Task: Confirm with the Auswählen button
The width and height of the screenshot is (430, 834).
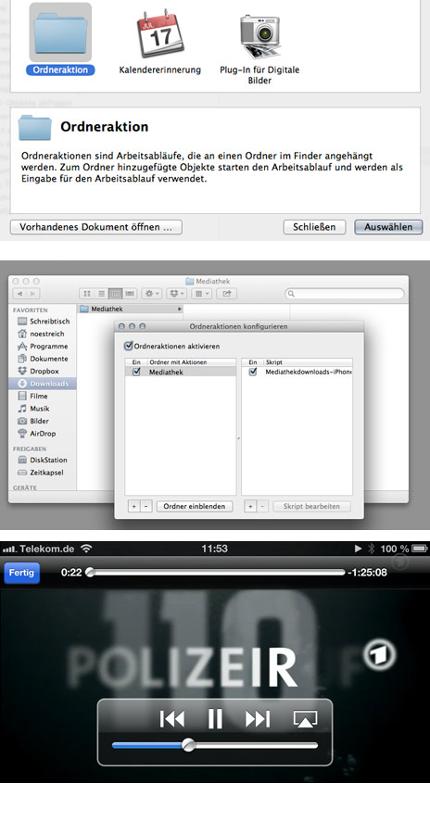Action: (388, 227)
